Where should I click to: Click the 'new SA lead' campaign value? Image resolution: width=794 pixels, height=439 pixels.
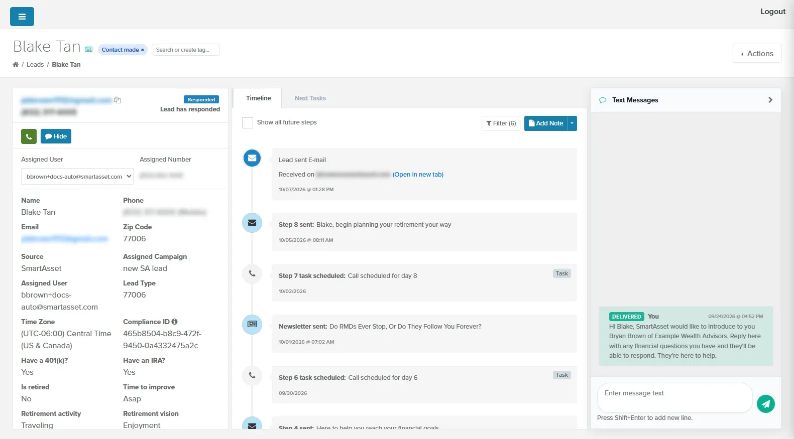pyautogui.click(x=145, y=268)
